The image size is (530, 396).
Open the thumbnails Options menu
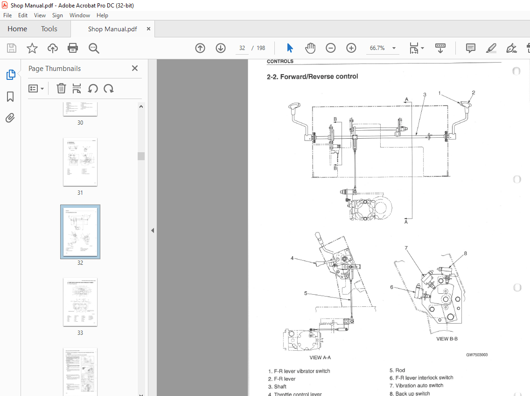pyautogui.click(x=36, y=88)
